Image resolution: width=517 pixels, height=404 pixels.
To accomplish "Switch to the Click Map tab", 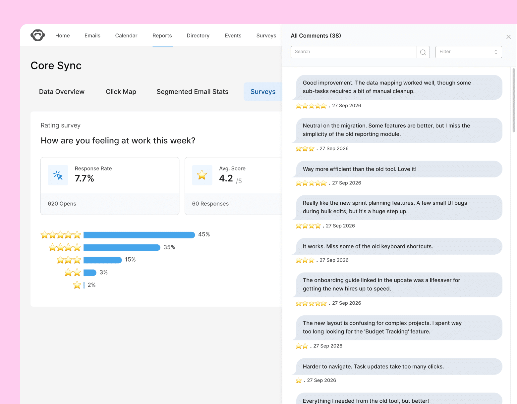I will (x=121, y=92).
